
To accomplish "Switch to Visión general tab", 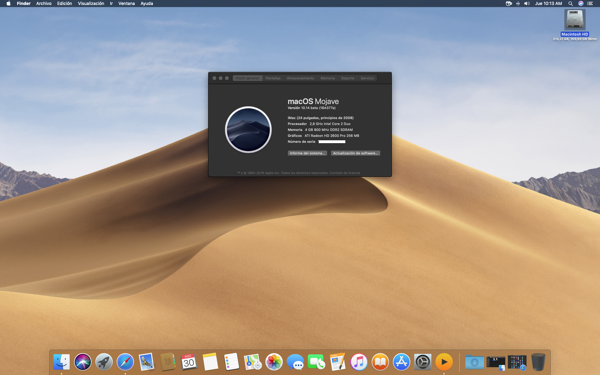I will (x=247, y=78).
